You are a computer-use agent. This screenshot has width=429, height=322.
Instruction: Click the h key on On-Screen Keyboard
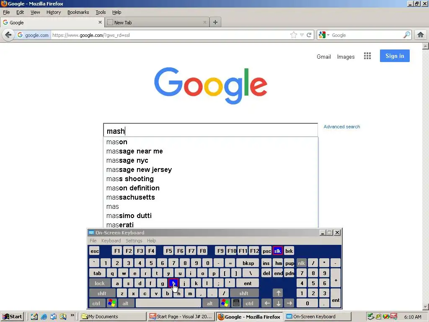[173, 283]
